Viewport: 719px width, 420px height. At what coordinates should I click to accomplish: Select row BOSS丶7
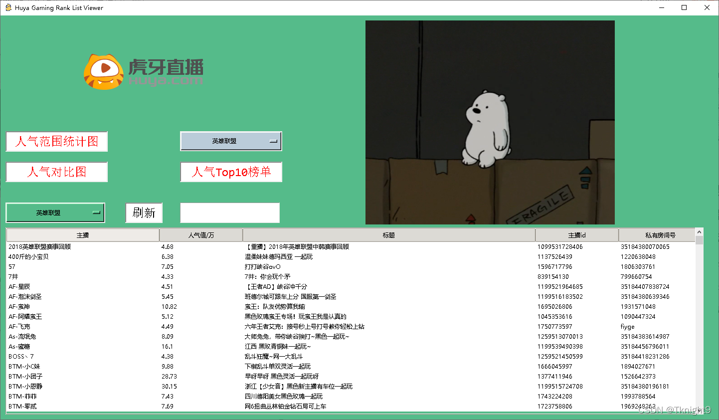(351, 356)
